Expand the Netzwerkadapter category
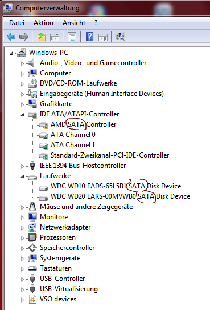 pyautogui.click(x=22, y=228)
